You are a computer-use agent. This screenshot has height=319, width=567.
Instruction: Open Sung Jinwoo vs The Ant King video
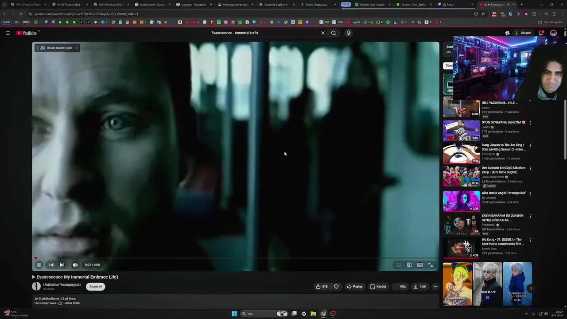(x=461, y=153)
